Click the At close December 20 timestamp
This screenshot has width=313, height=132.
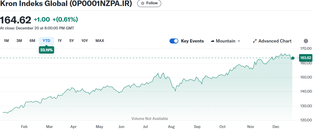tap(37, 28)
